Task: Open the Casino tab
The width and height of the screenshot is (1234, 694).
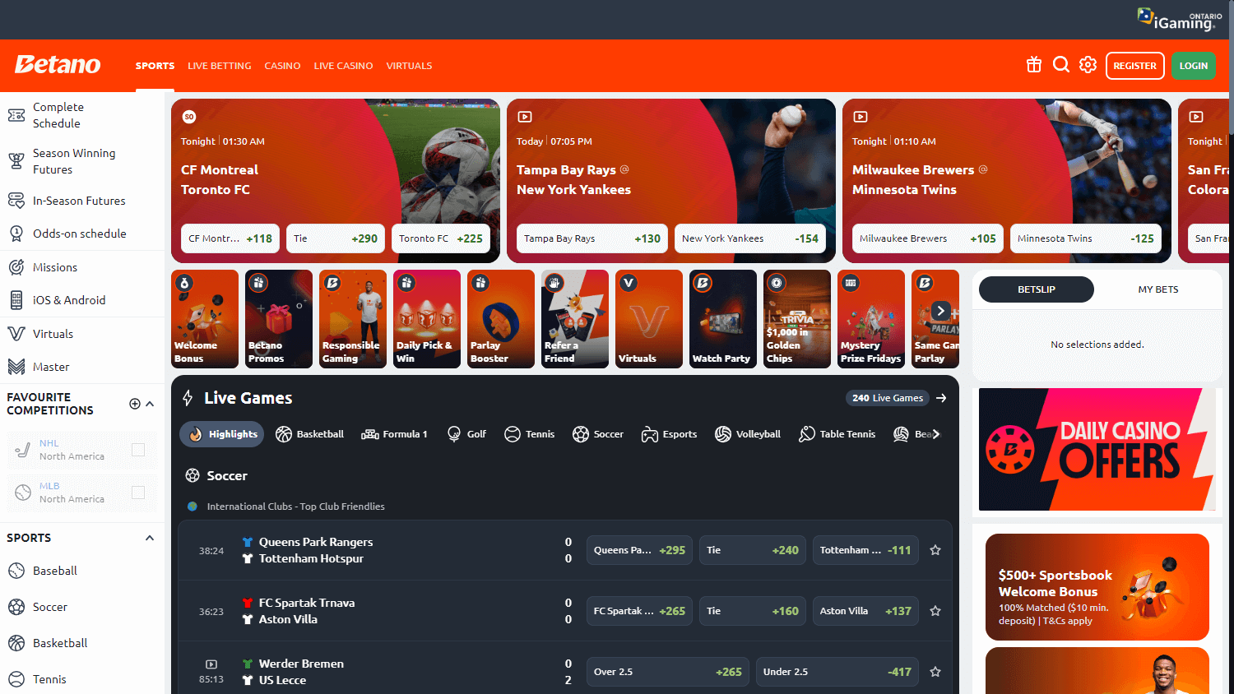Action: coord(282,66)
